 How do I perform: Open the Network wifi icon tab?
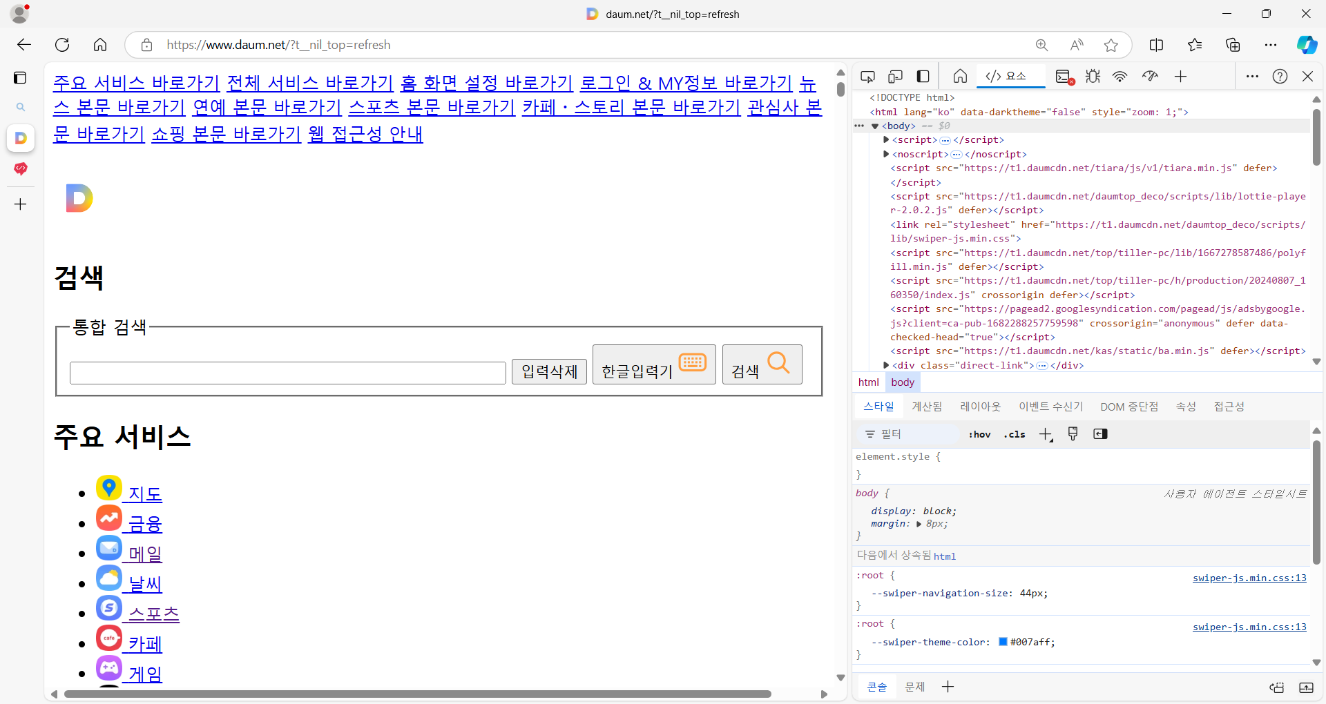pos(1120,77)
